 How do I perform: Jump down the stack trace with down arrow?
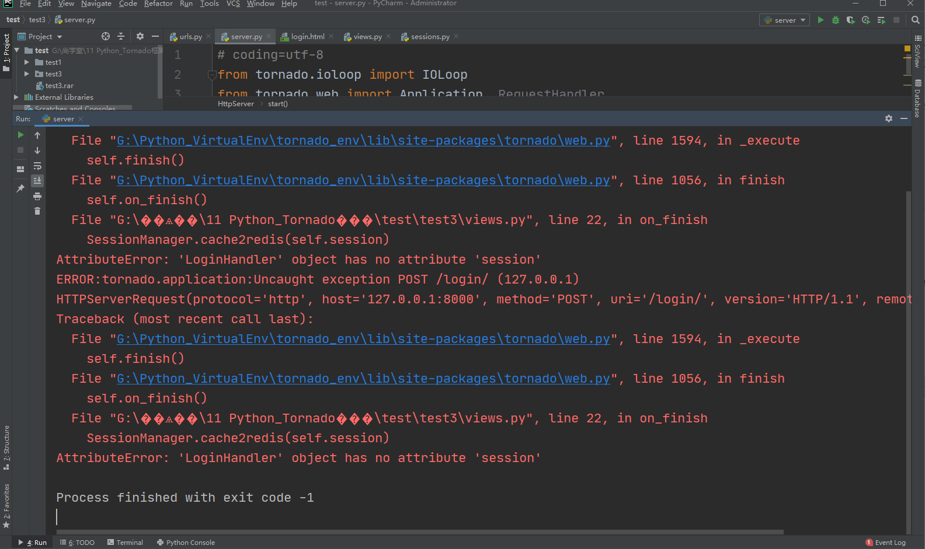[37, 151]
